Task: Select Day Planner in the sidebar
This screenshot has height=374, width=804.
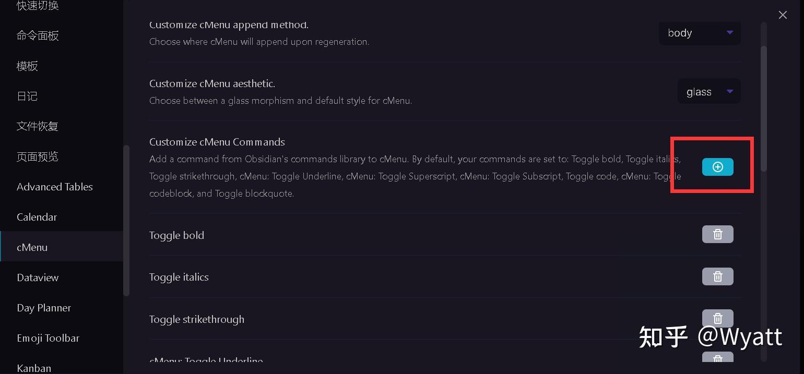Action: pyautogui.click(x=44, y=308)
